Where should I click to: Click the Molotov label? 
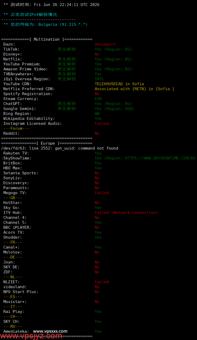click(x=13, y=252)
